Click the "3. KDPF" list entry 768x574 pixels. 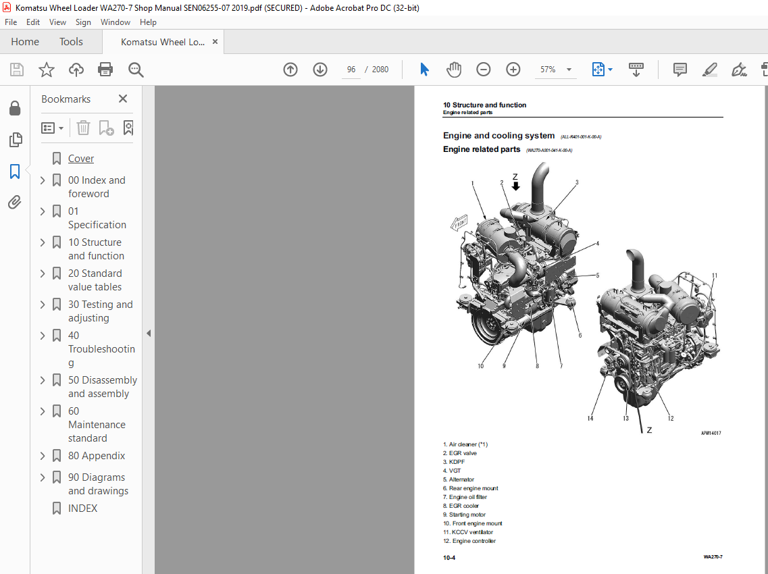[x=454, y=462]
